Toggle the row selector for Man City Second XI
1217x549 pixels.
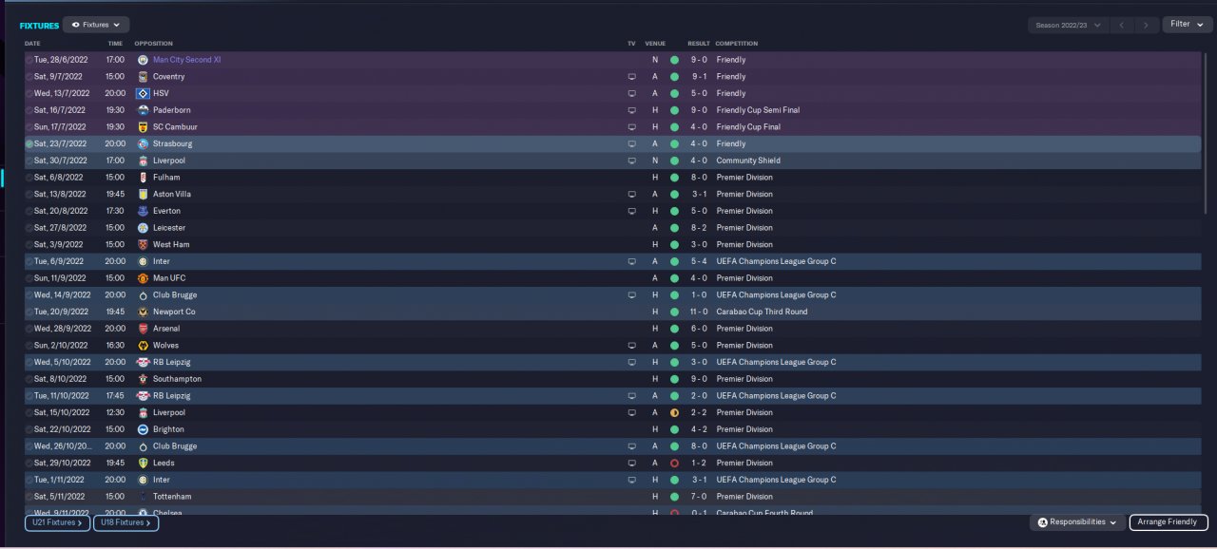pyautogui.click(x=29, y=60)
